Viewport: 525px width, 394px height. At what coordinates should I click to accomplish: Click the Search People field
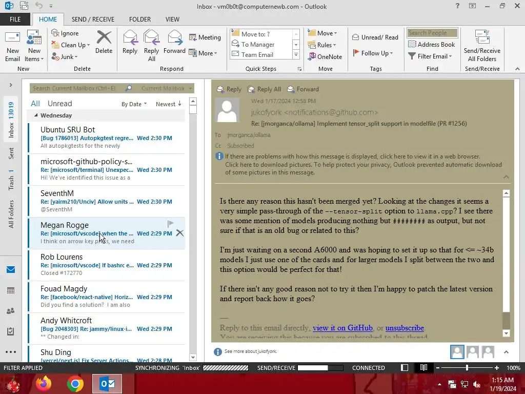coord(432,33)
